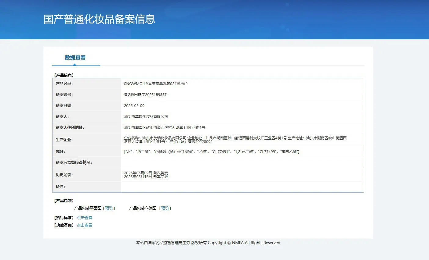Click the 备案编号 label cell
This screenshot has width=429, height=260.
pos(87,94)
